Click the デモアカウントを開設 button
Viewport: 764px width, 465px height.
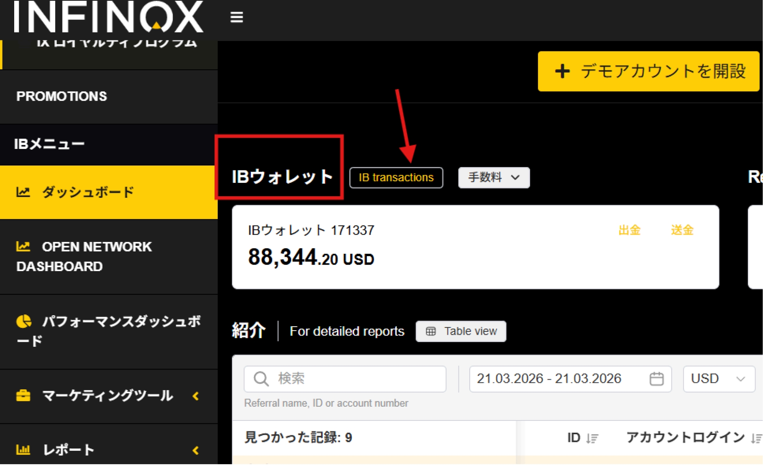tap(648, 71)
